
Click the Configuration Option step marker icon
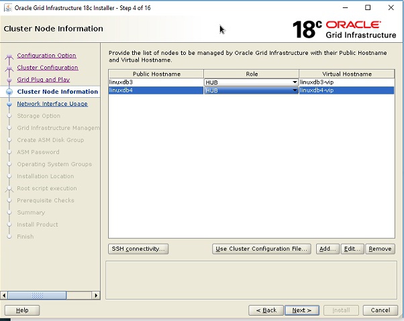[x=9, y=56]
